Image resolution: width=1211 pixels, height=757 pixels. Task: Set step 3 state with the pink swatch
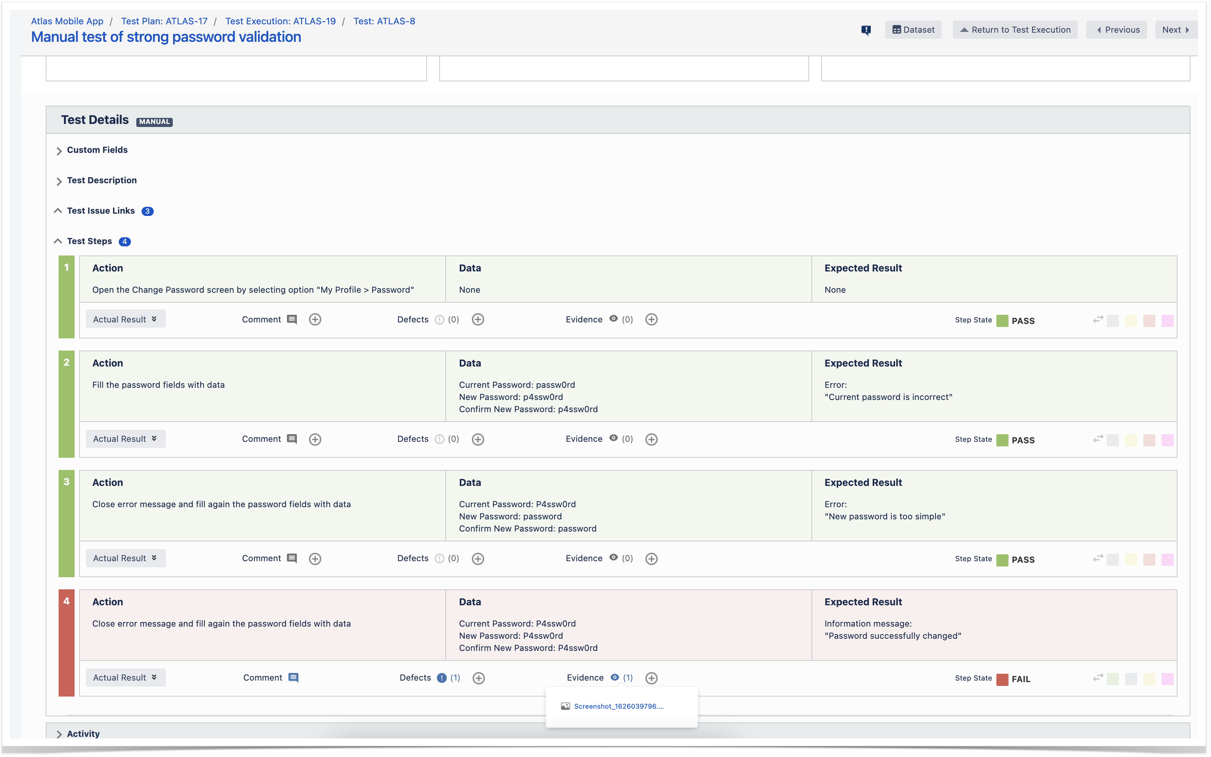1167,560
